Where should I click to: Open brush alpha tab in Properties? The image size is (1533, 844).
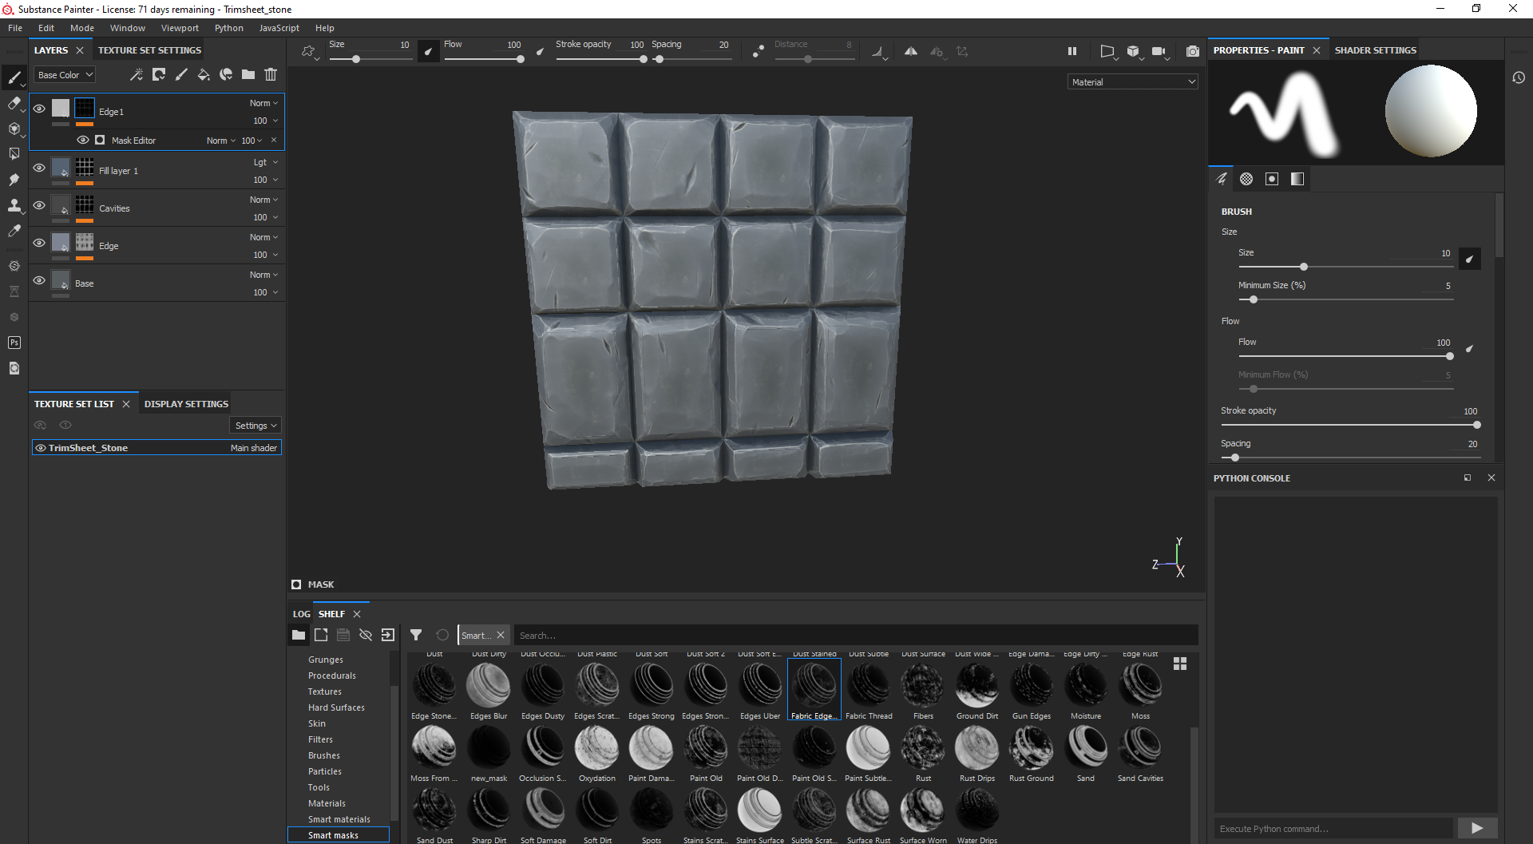coord(1246,179)
